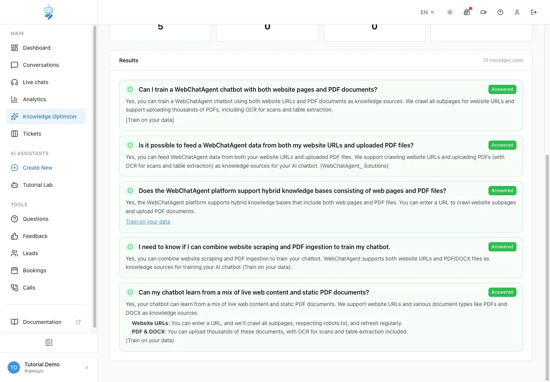550x382 pixels.
Task: Click the Analytics bar chart icon
Action: click(x=15, y=99)
